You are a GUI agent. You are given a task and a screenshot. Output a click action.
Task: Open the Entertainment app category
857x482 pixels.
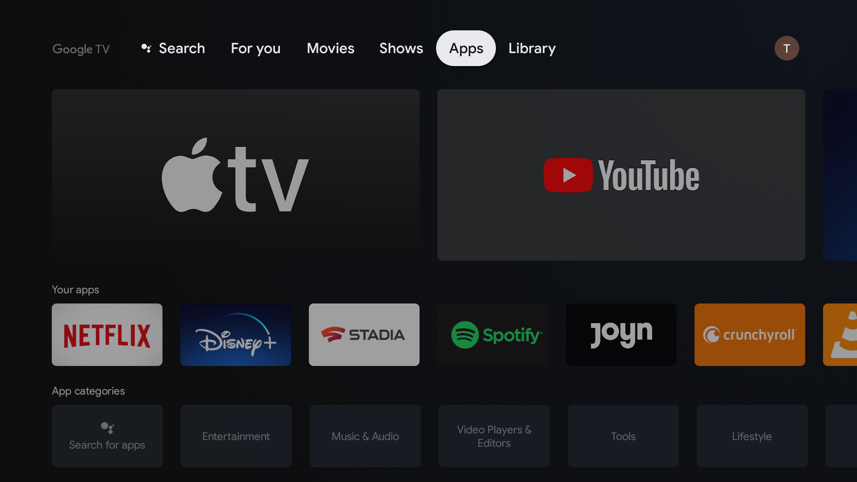[x=235, y=436]
